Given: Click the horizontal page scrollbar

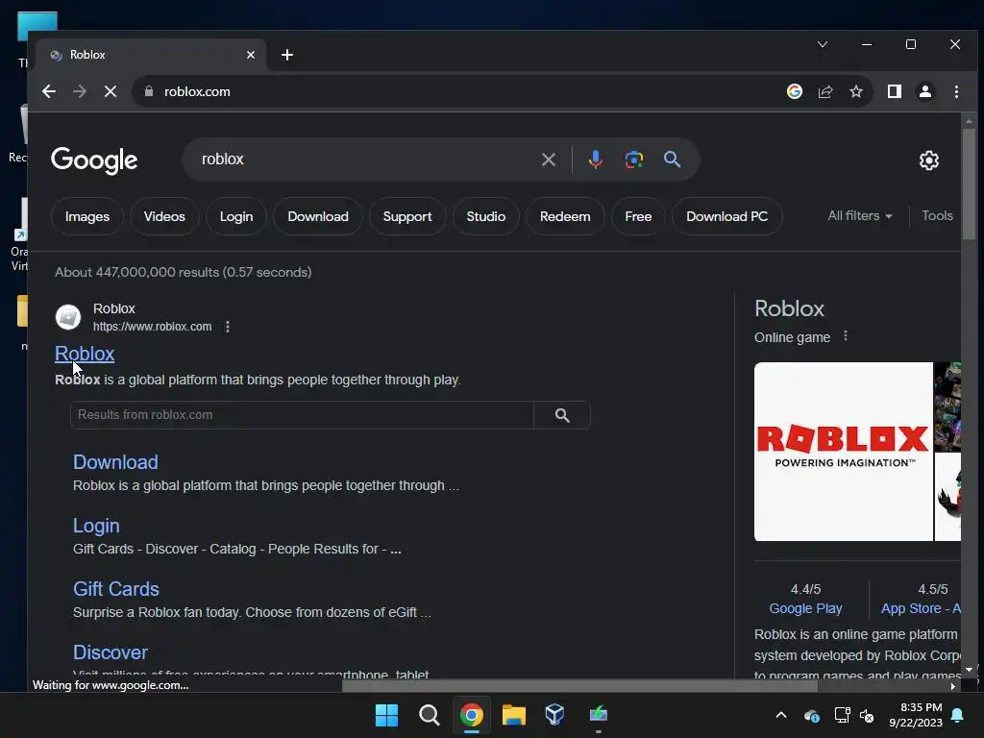Looking at the screenshot, I should click(x=579, y=686).
